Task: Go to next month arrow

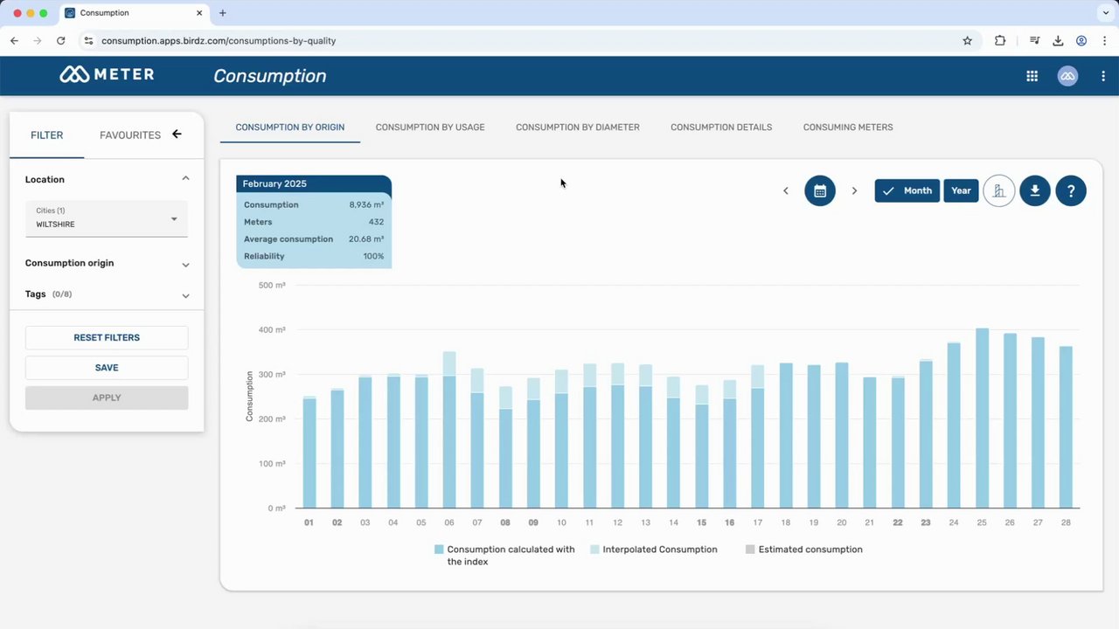Action: (x=854, y=190)
